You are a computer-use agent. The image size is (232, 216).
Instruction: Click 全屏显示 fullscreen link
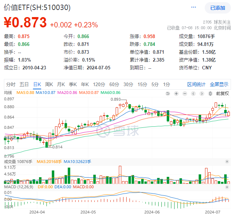tap(219, 84)
